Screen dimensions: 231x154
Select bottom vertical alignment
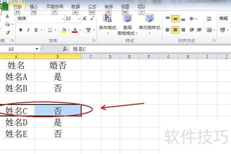pyautogui.click(x=183, y=19)
